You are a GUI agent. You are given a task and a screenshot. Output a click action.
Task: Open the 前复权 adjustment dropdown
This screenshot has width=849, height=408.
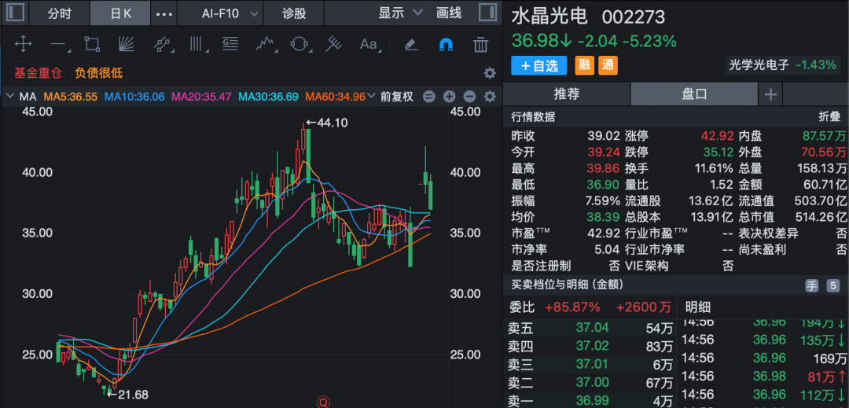[x=392, y=97]
